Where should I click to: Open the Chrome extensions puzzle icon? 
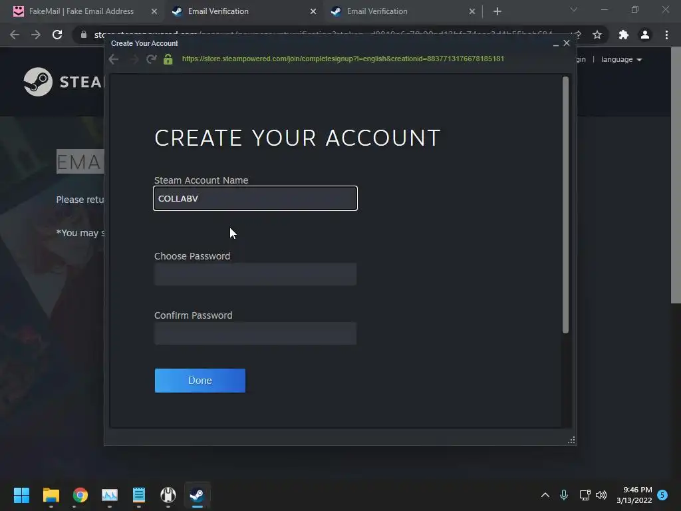624,35
